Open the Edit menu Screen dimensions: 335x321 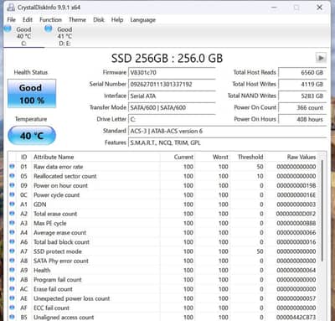(28, 19)
